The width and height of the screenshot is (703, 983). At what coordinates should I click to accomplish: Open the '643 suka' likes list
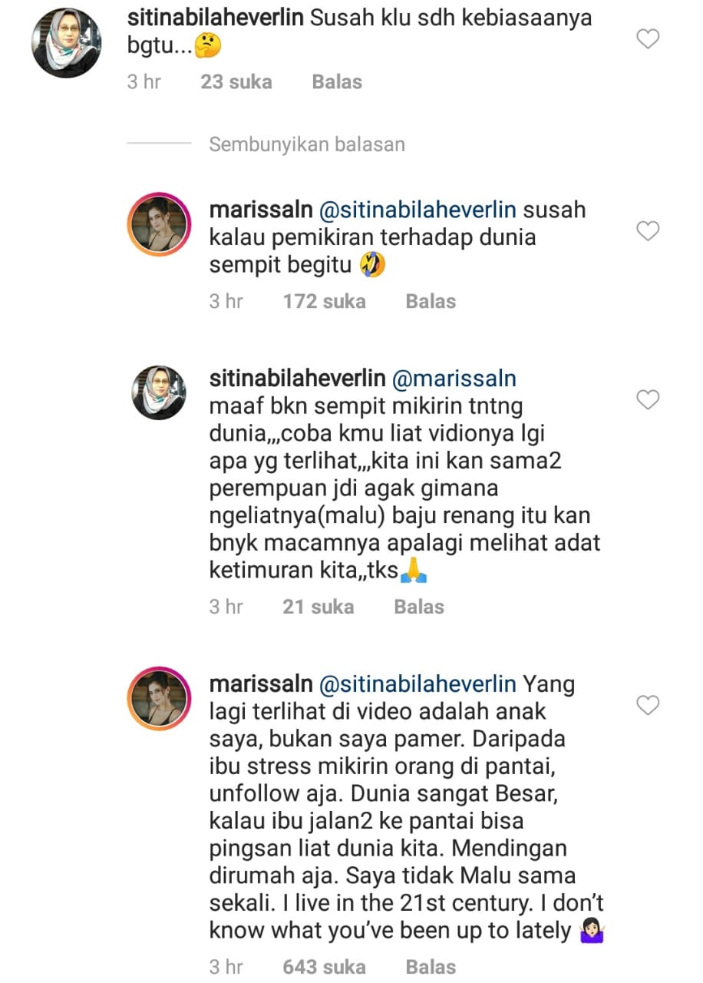[324, 966]
